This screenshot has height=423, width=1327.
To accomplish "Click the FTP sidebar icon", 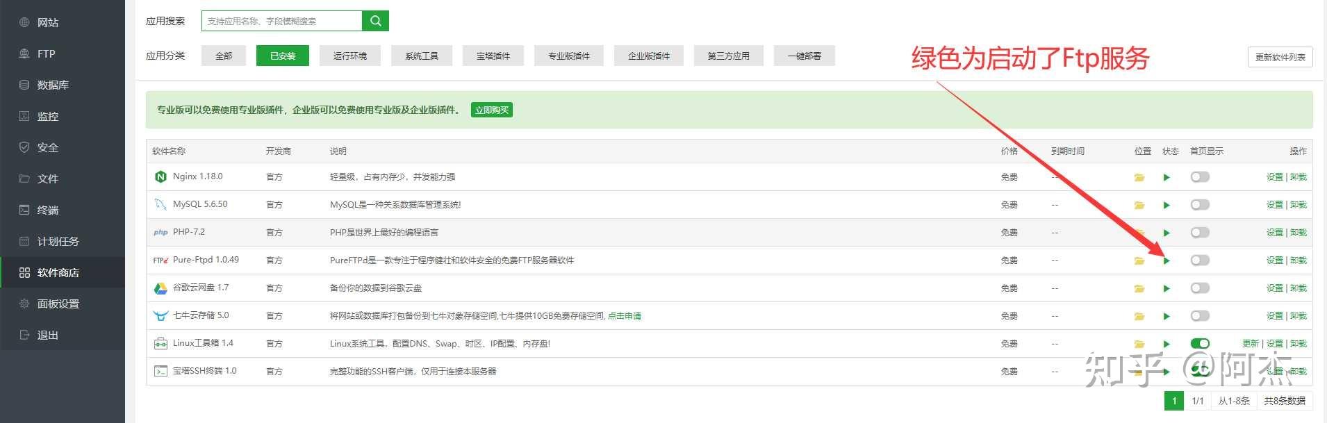I will click(24, 53).
